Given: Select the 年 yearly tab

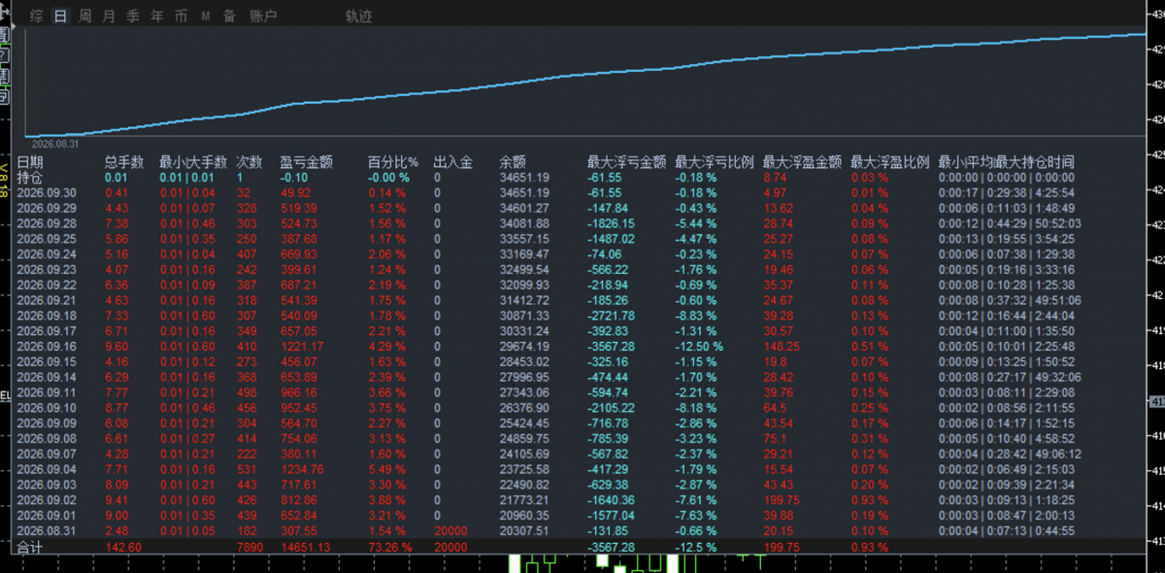Looking at the screenshot, I should point(157,17).
